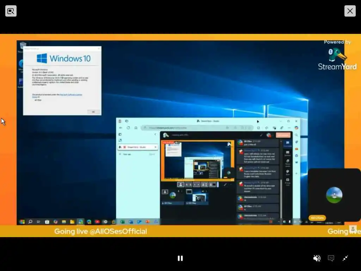
Task: Click the All OSes camera source card
Action: (x=173, y=197)
